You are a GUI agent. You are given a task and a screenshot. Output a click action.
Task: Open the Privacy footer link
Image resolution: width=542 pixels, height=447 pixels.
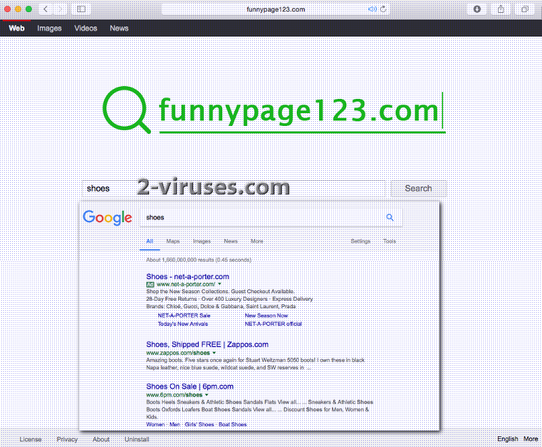(67, 439)
